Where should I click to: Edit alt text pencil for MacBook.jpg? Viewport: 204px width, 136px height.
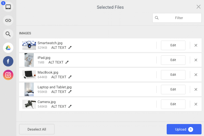pos(70,77)
